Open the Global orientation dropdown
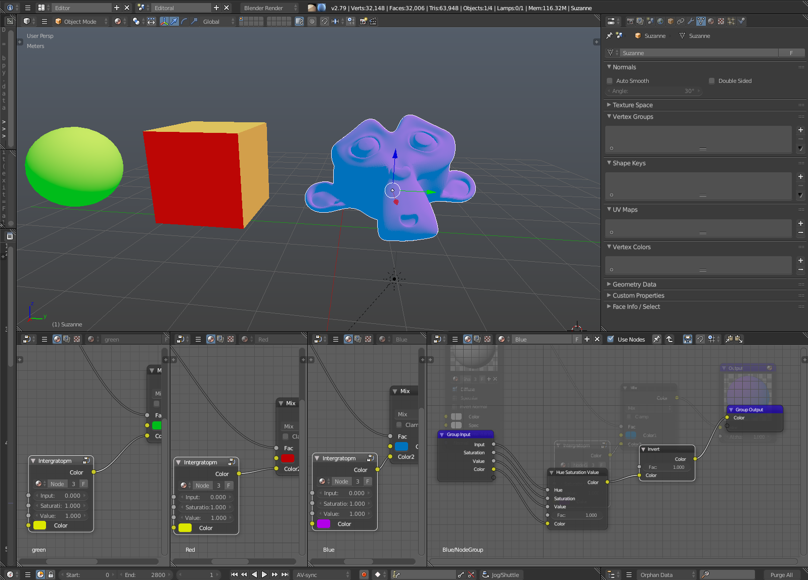This screenshot has width=808, height=580. tap(218, 21)
